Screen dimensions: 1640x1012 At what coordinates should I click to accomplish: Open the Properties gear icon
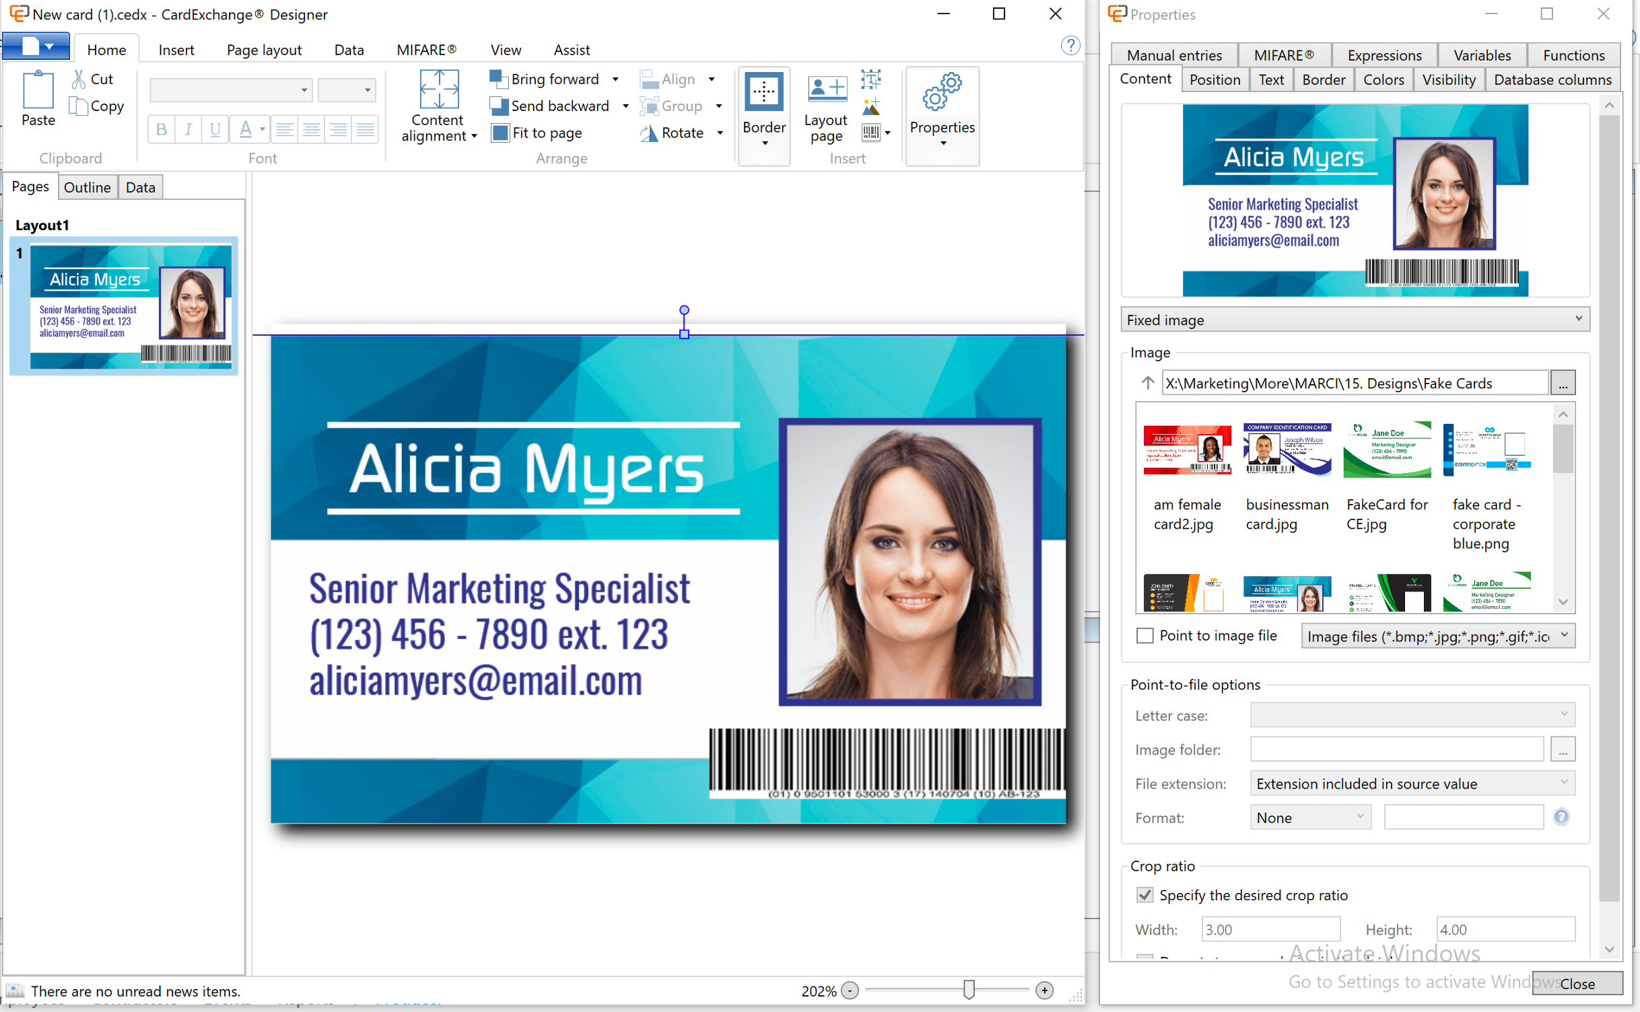pos(941,92)
